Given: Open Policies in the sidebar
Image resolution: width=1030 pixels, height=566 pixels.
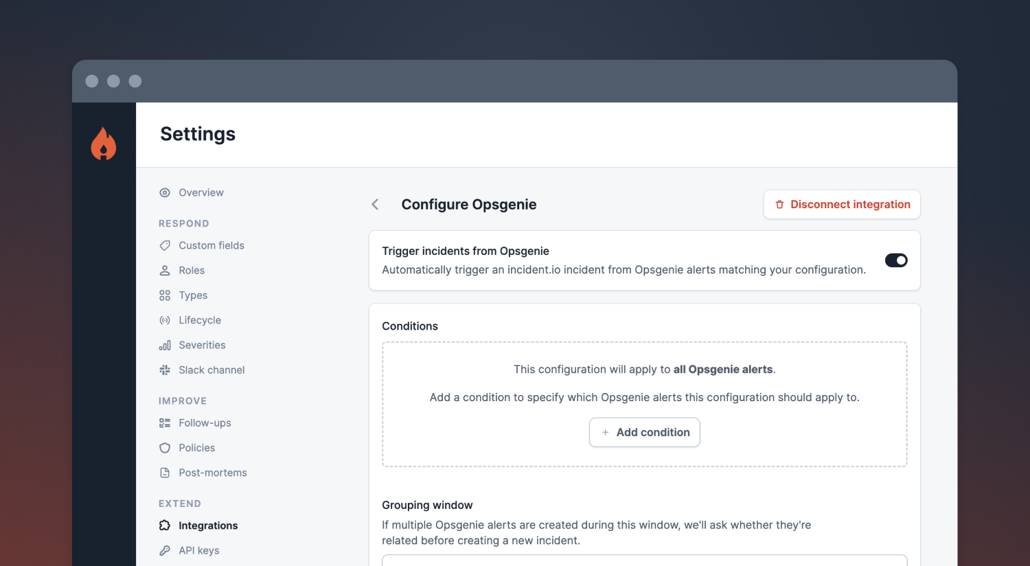Looking at the screenshot, I should point(197,448).
